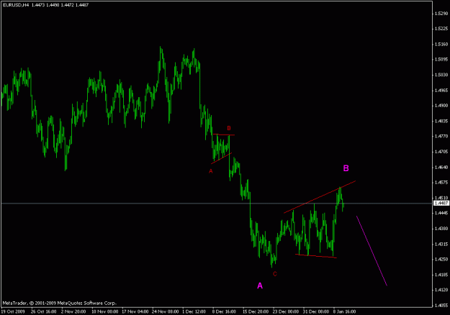Image resolution: width=450 pixels, height=315 pixels.
Task: Click the 1.5160 price axis label
Action: (x=441, y=45)
